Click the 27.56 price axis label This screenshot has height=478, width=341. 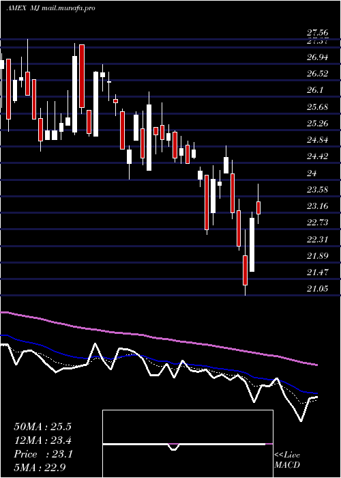click(318, 33)
